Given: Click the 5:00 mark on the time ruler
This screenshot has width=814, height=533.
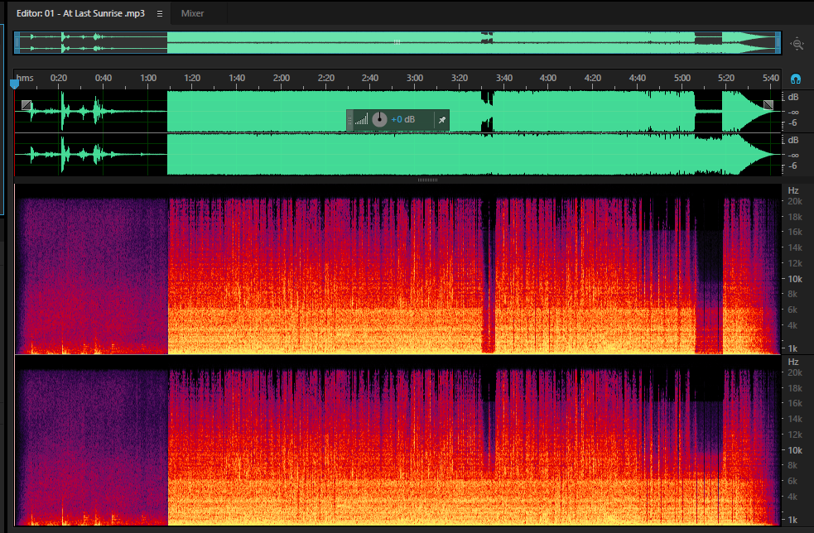Looking at the screenshot, I should coord(682,78).
